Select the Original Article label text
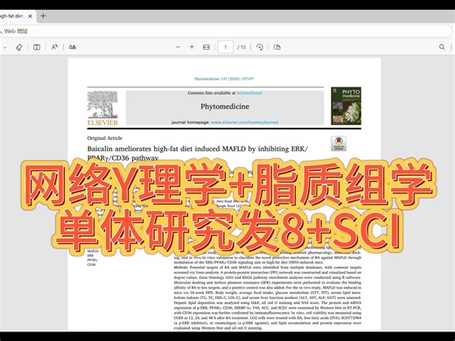 click(105, 138)
